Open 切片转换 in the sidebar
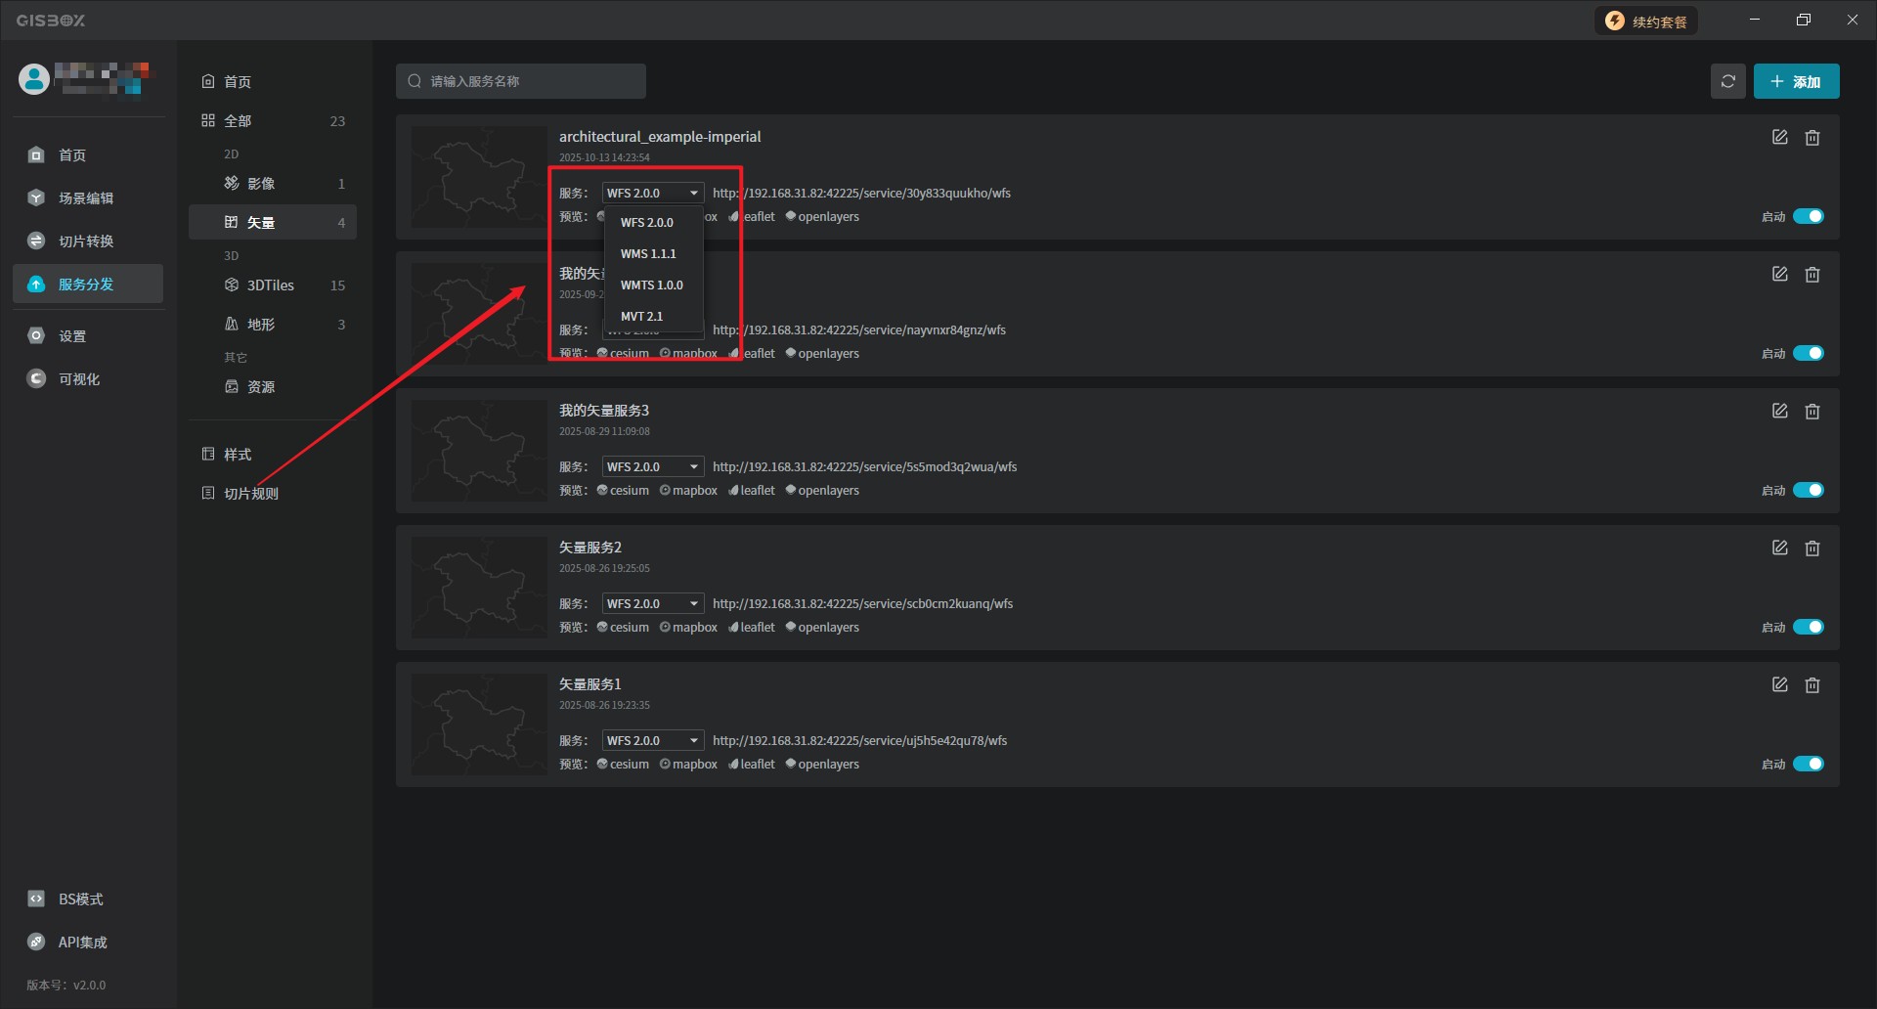Image resolution: width=1877 pixels, height=1009 pixels. pos(86,241)
